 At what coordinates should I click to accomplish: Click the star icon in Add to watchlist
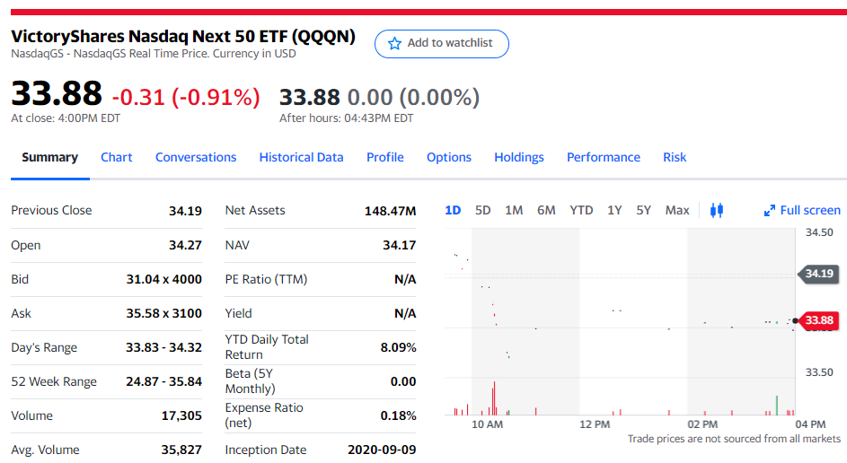tap(395, 43)
